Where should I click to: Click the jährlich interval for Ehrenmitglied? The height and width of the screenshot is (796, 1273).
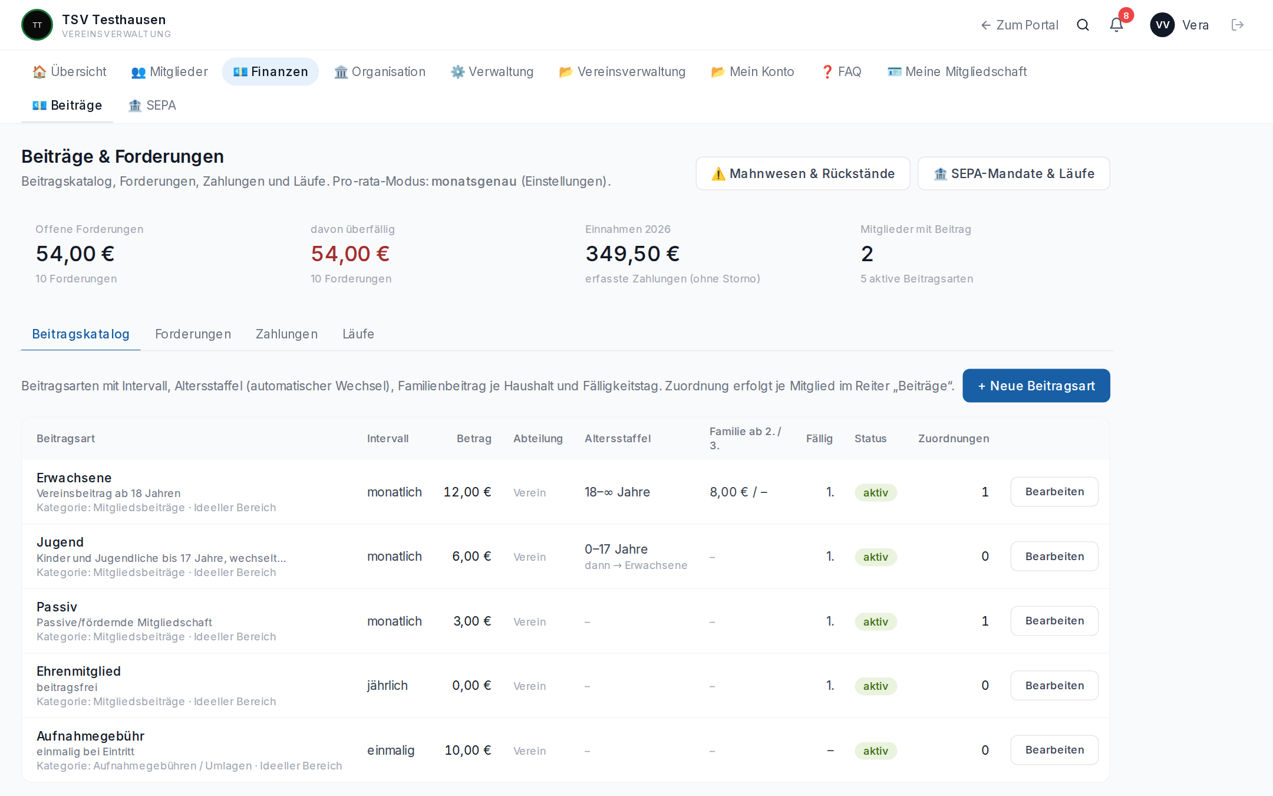pos(387,686)
